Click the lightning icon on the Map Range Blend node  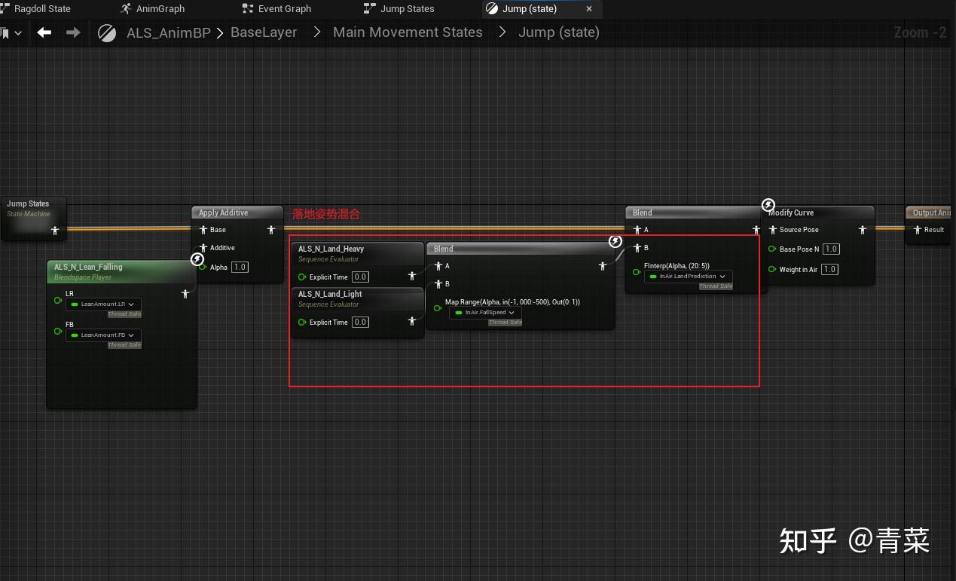(615, 241)
